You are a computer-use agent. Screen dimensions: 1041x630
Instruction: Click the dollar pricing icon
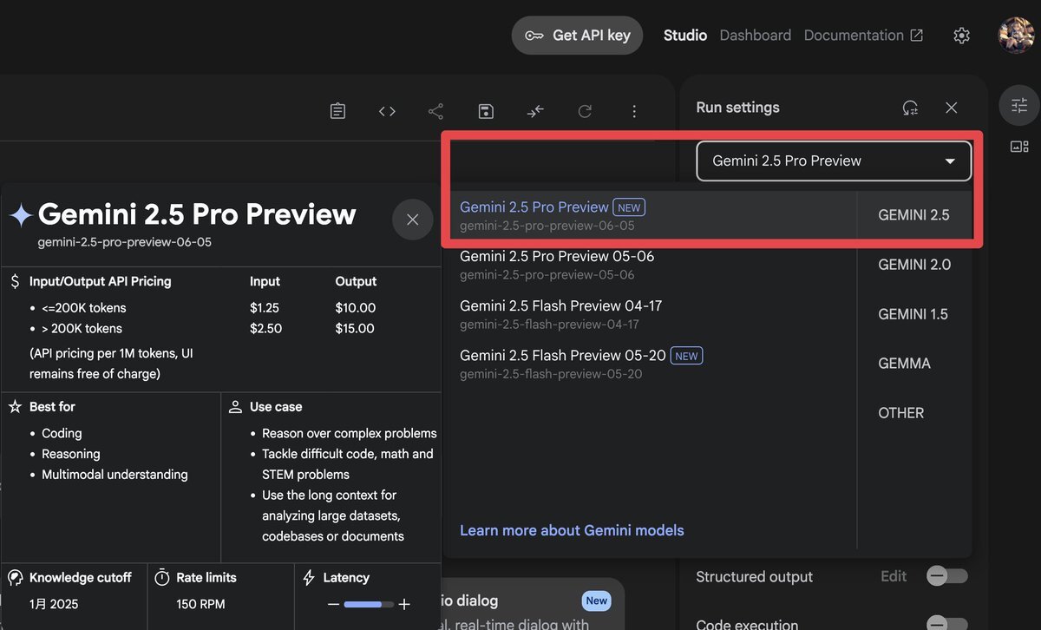(15, 281)
